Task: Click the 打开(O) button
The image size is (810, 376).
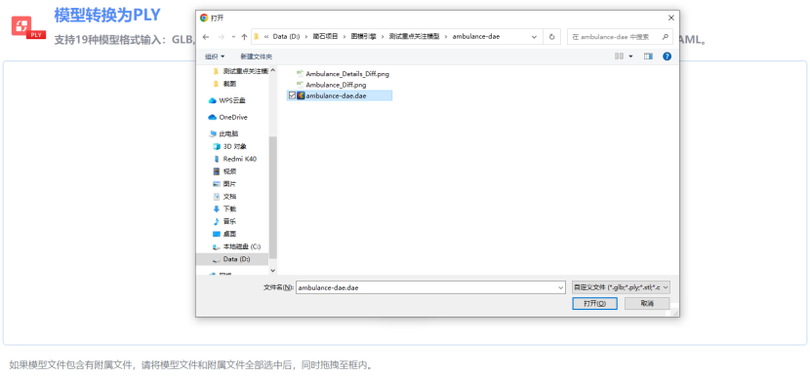Action: pos(594,303)
